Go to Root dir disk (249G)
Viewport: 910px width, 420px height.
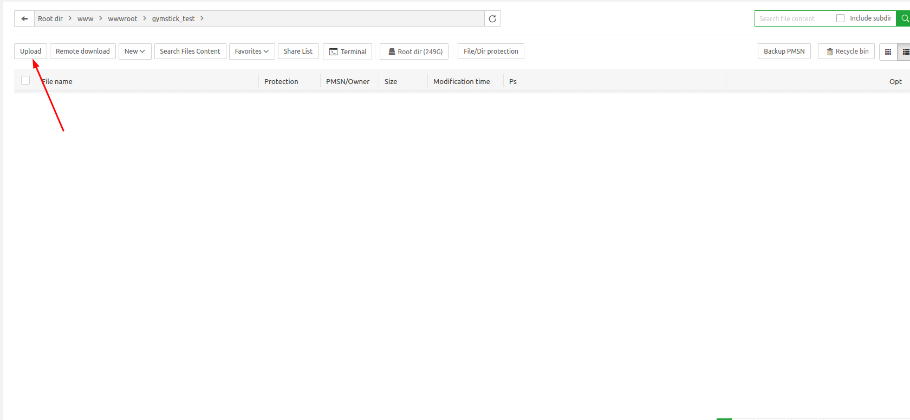(414, 51)
